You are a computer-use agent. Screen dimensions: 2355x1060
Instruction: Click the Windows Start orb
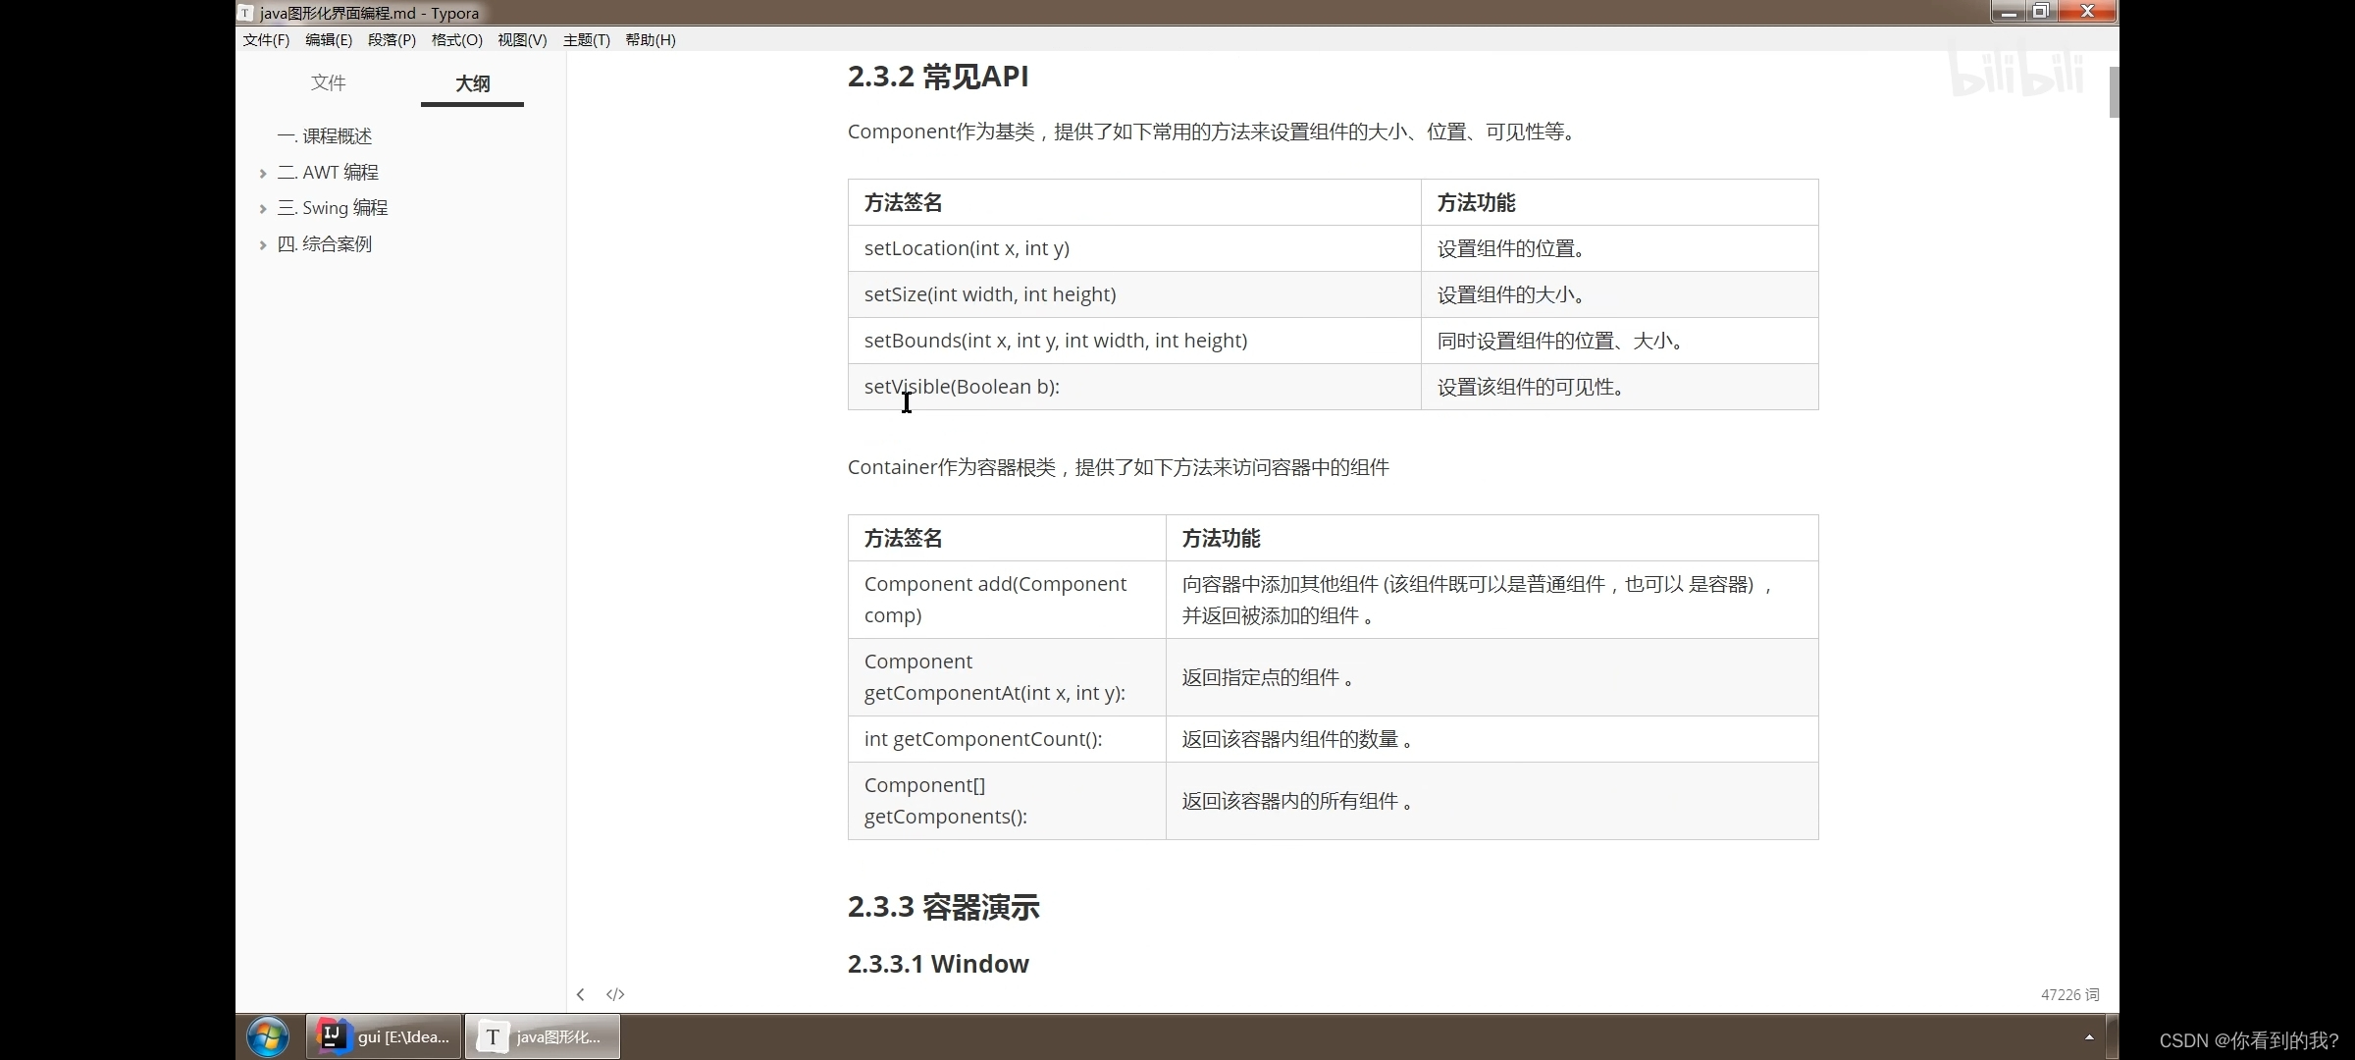pyautogui.click(x=267, y=1036)
